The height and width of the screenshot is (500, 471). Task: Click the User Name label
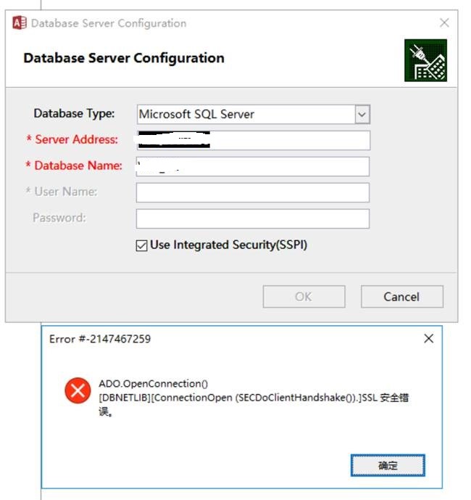click(x=61, y=192)
